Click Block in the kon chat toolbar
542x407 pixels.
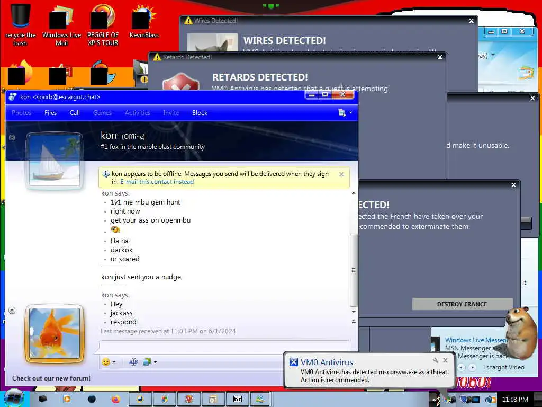coord(200,113)
